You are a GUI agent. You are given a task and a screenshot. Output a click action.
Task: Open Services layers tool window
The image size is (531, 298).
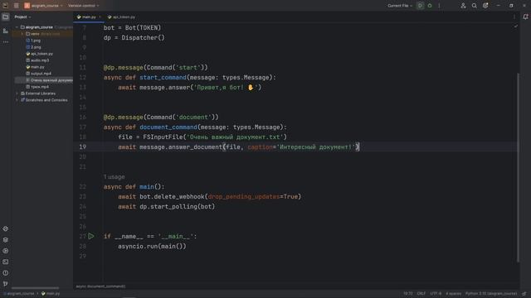coord(6,240)
